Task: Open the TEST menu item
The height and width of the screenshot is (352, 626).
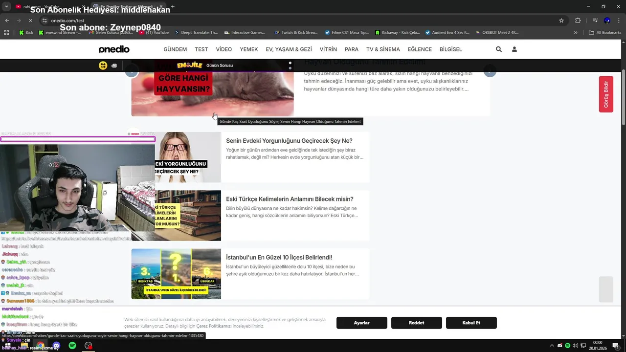Action: click(201, 49)
